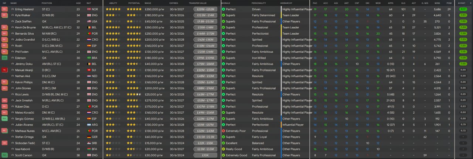Viewport: 473px width, 159px height.
Task: Open player Erling Haaland's name link
Action: (24, 9)
